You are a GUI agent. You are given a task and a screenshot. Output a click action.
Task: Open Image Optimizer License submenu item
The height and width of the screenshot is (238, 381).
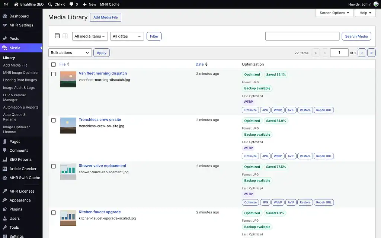point(16,129)
